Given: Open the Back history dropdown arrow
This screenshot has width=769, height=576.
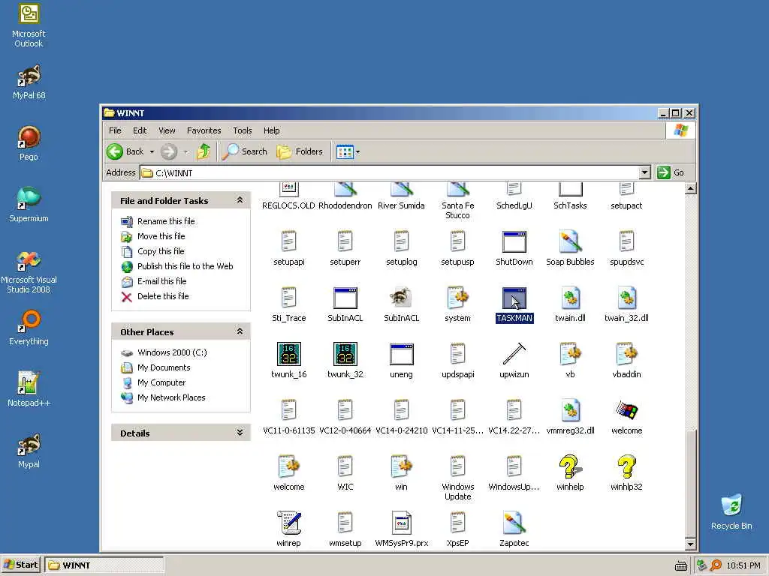Looking at the screenshot, I should 152,151.
